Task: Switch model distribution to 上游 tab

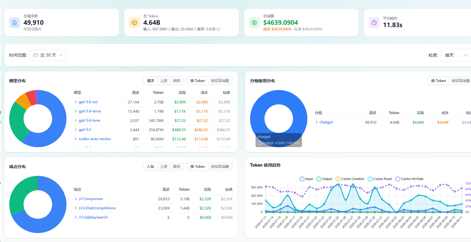Action: pyautogui.click(x=164, y=81)
